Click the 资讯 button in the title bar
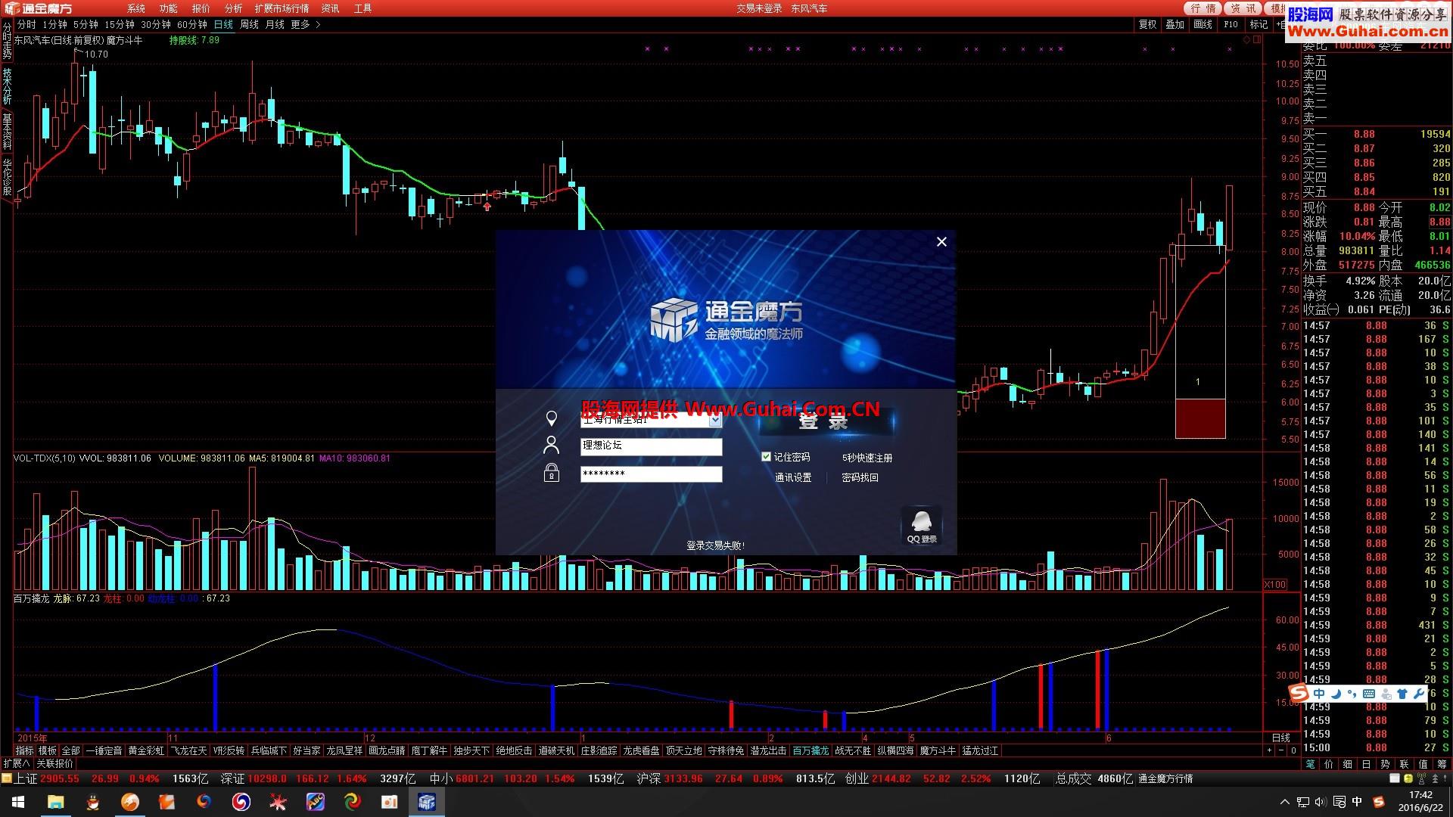 point(1243,8)
